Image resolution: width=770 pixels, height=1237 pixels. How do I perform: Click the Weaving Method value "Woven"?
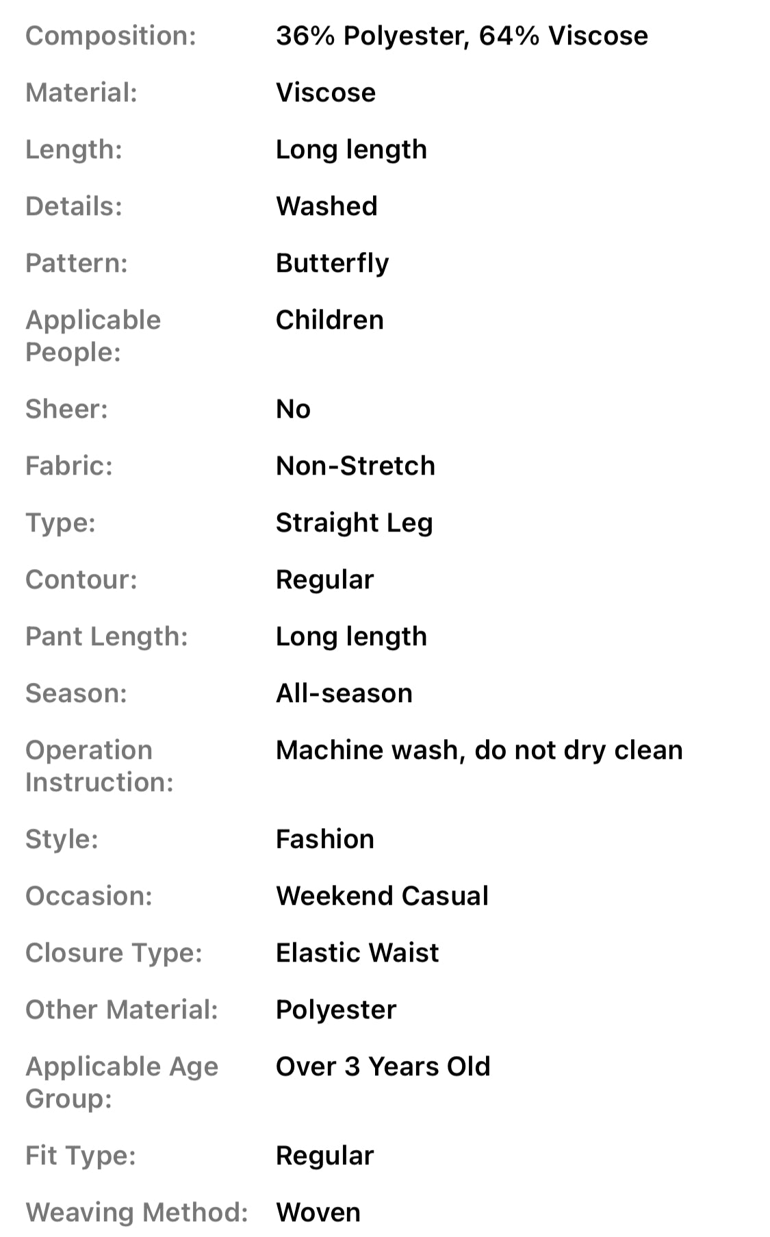318,1213
